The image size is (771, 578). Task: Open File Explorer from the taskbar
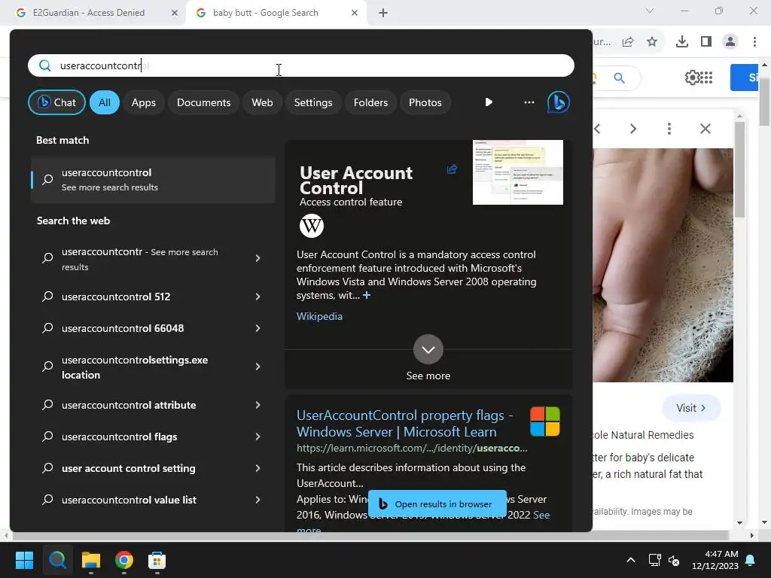(91, 560)
